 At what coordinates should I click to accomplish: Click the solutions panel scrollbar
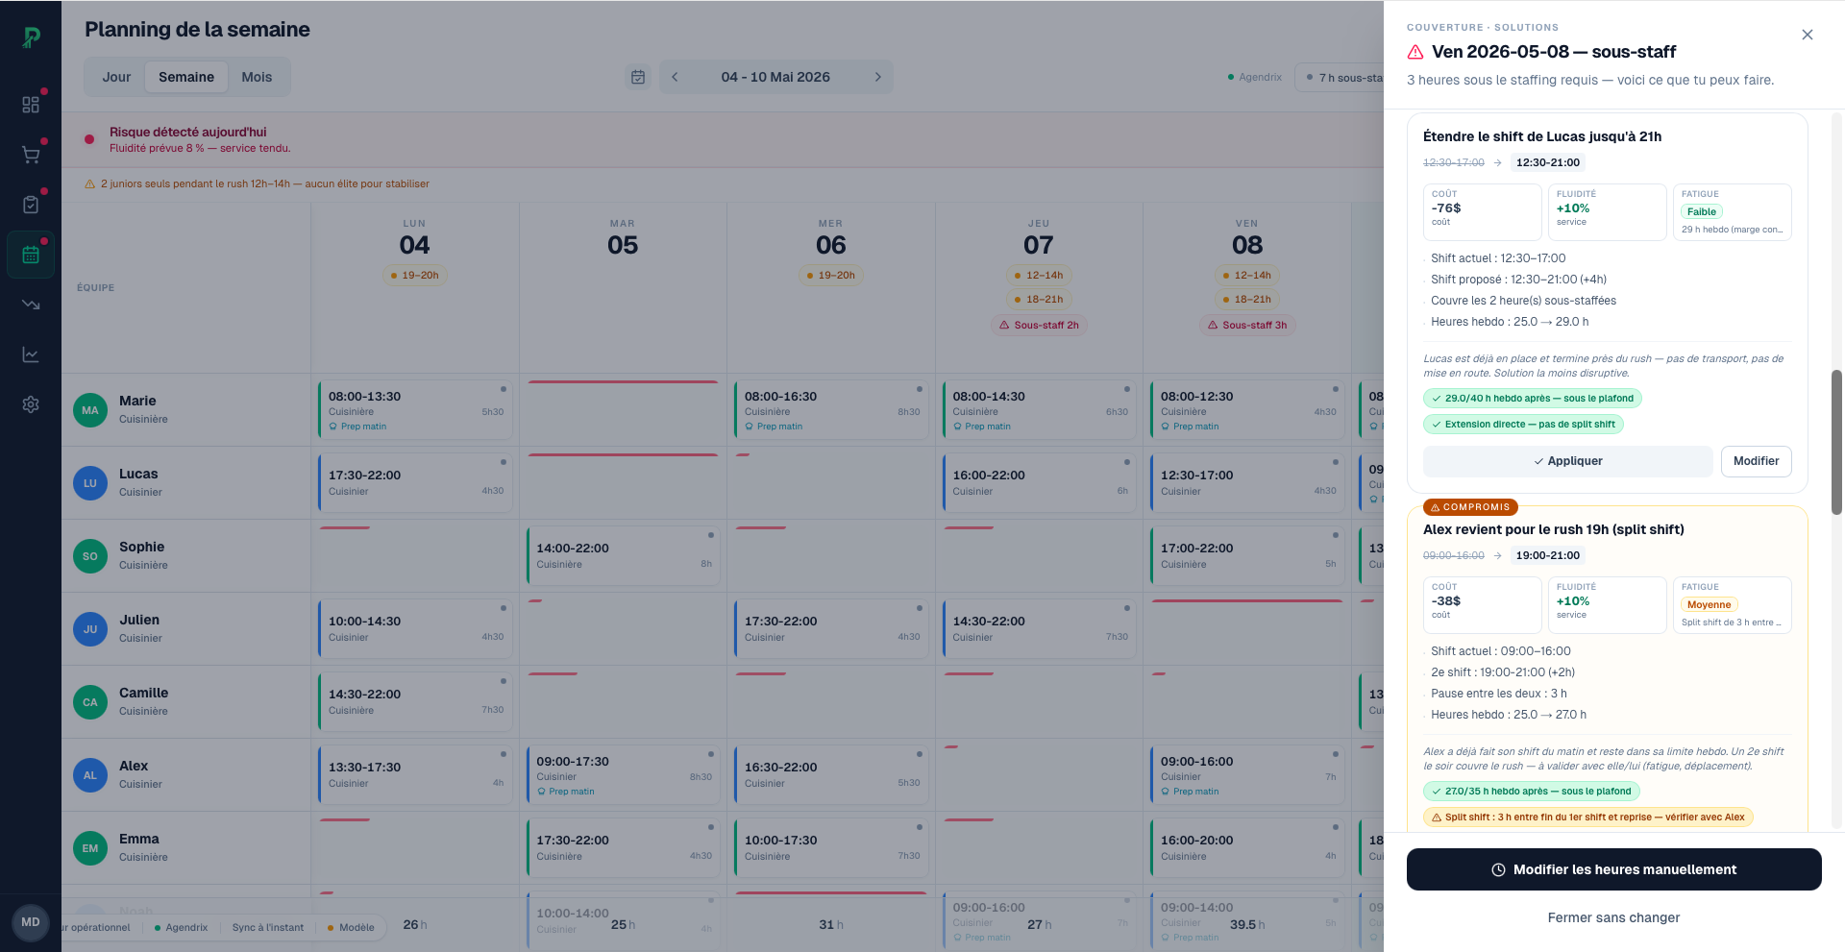click(x=1836, y=442)
